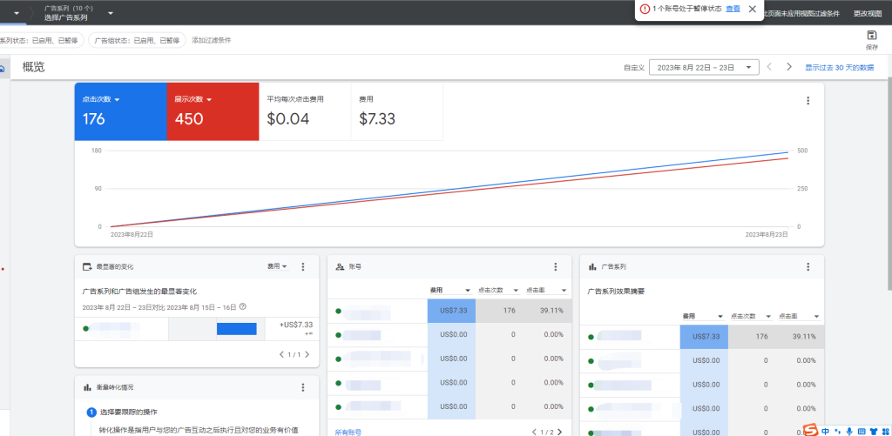Click the microphone icon in IME toolbar
Viewport: 892px width, 436px height.
point(849,431)
